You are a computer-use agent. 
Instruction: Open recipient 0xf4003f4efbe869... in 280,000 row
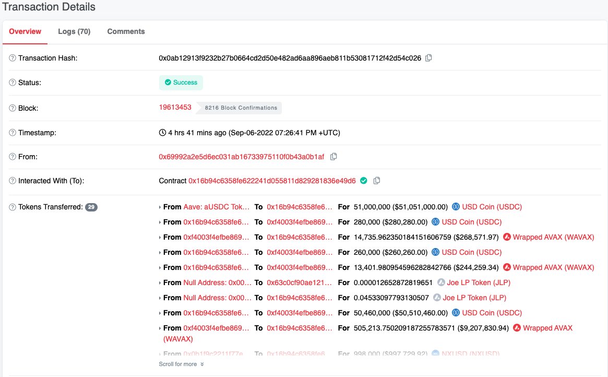[300, 222]
